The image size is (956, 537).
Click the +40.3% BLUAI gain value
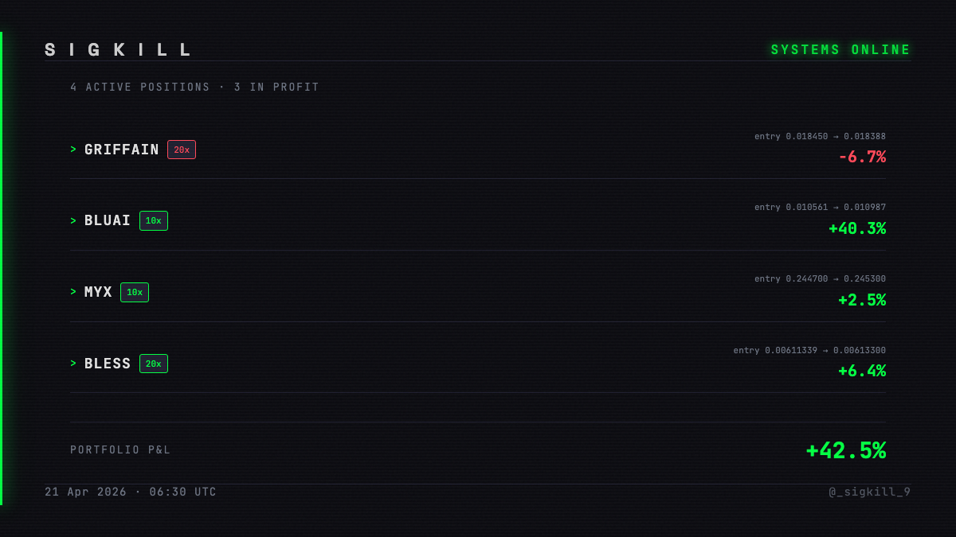coord(857,228)
